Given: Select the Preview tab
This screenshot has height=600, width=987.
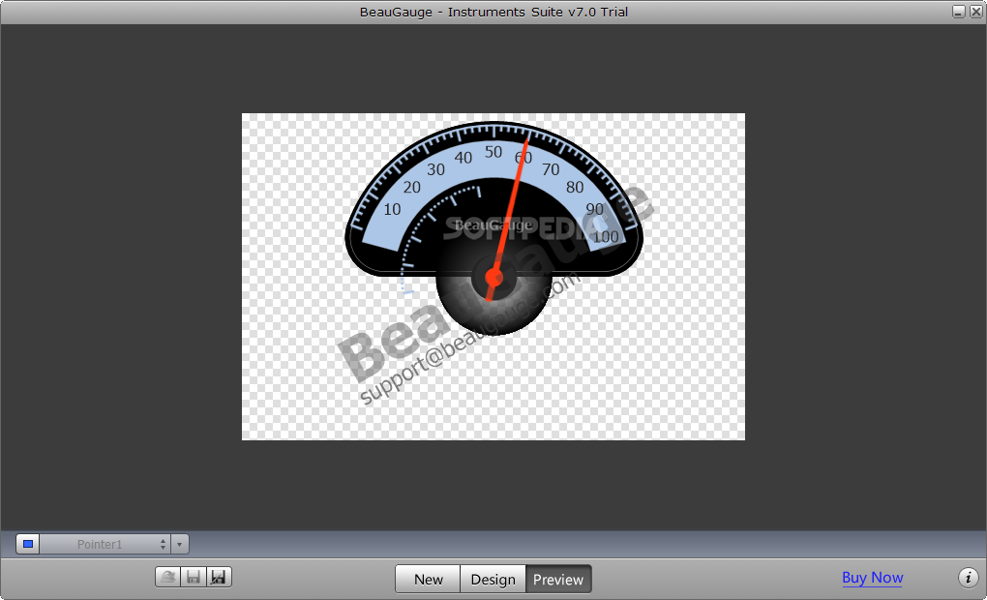Looking at the screenshot, I should (x=558, y=580).
